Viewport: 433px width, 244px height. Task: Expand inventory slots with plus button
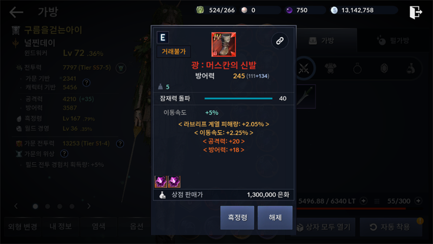click(418, 201)
